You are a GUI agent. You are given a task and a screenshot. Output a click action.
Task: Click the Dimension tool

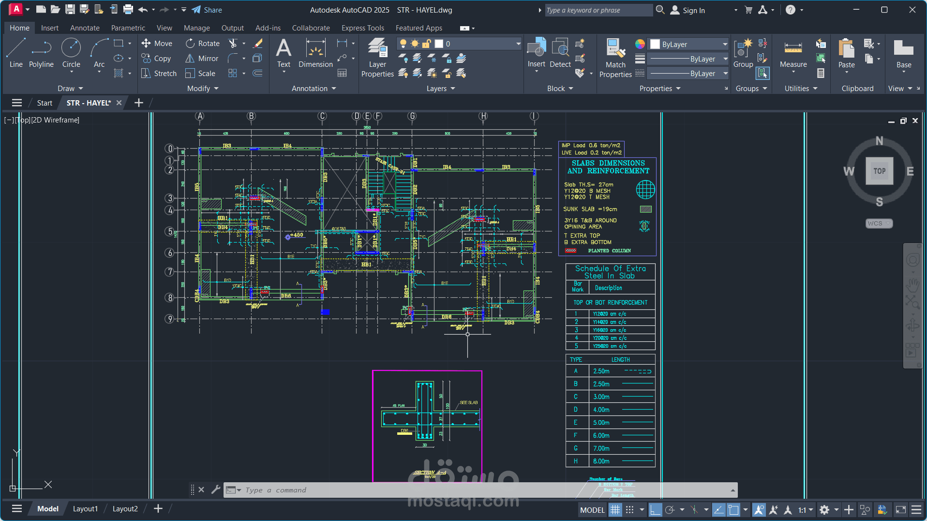(315, 53)
